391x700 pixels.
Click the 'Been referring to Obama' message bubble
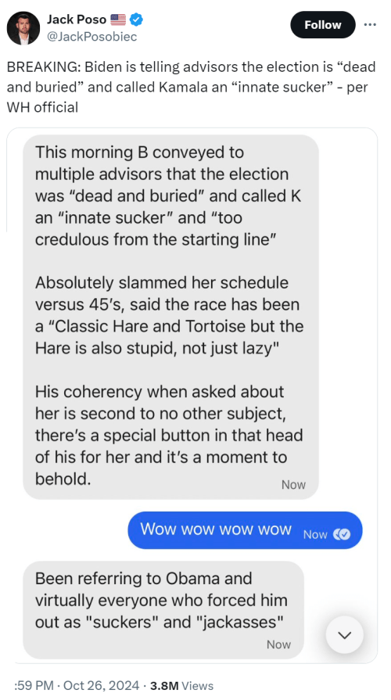coord(163,610)
